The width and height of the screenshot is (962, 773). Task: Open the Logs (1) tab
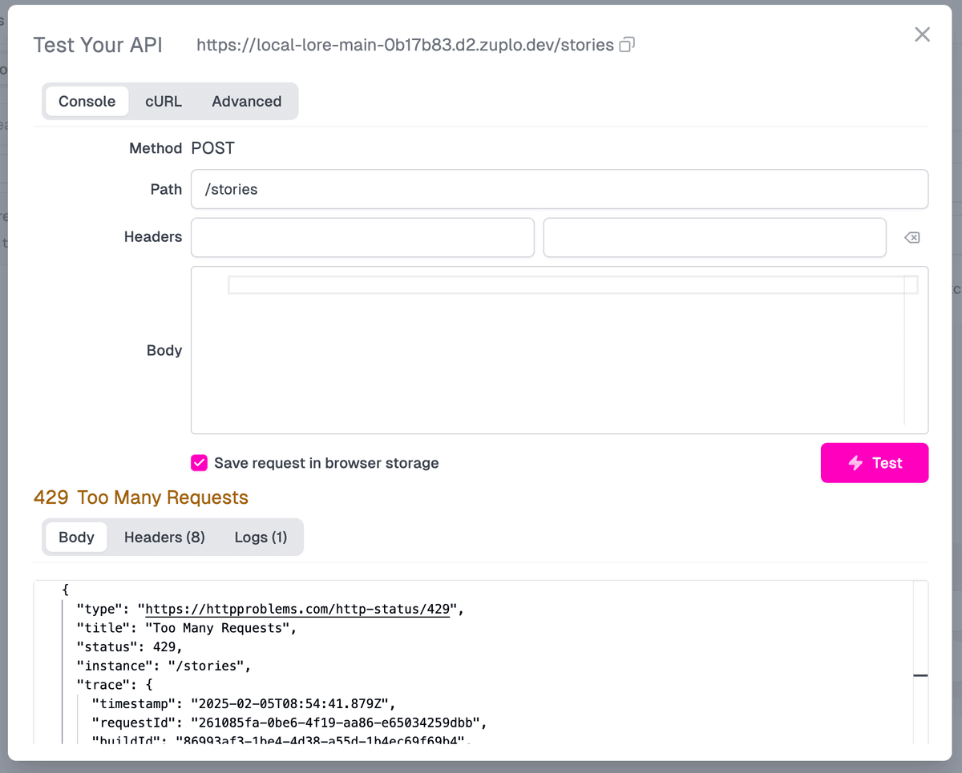click(x=261, y=537)
